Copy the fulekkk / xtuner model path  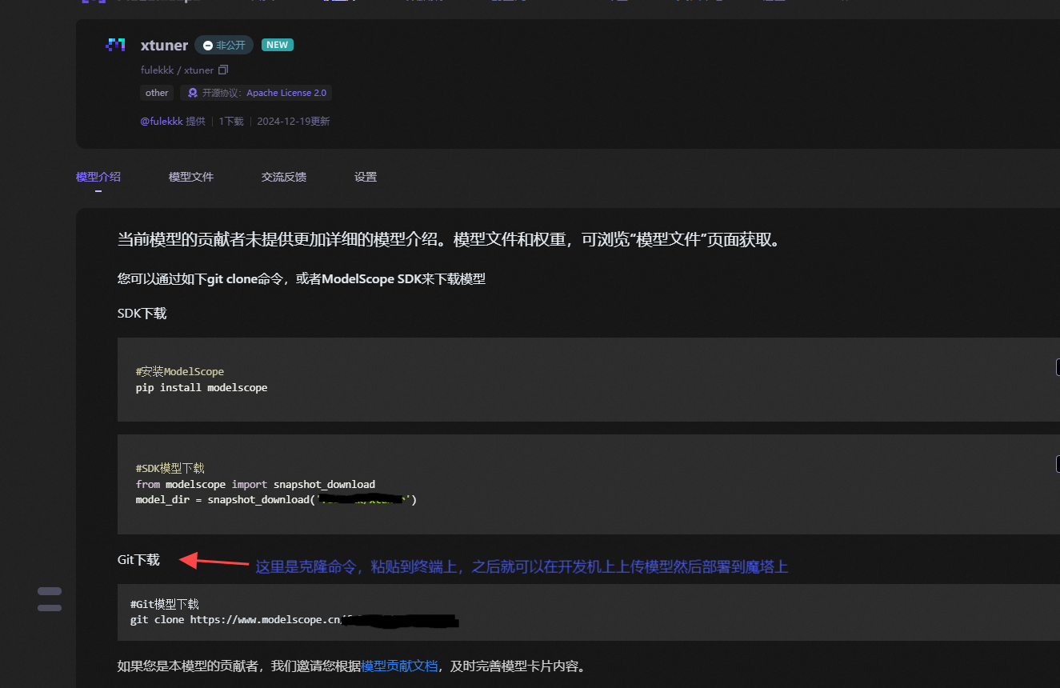coord(223,70)
